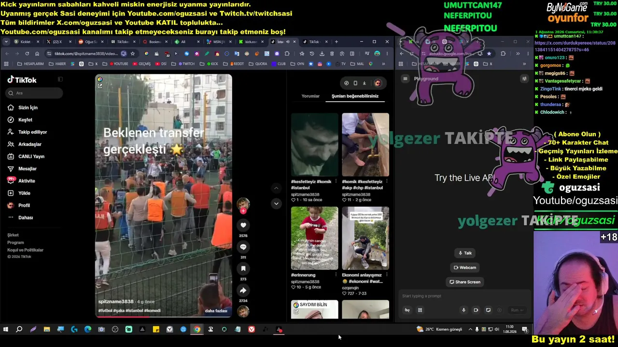
Task: Click the video progress bar
Action: pyautogui.click(x=163, y=316)
